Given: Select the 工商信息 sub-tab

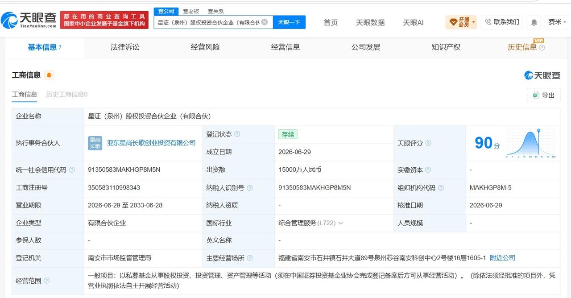Looking at the screenshot, I should point(25,94).
